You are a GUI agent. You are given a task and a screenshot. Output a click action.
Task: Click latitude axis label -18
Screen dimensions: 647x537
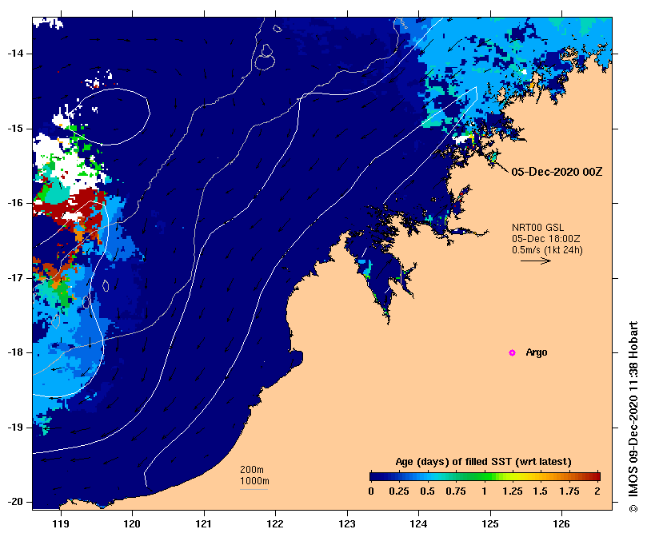click(x=15, y=352)
